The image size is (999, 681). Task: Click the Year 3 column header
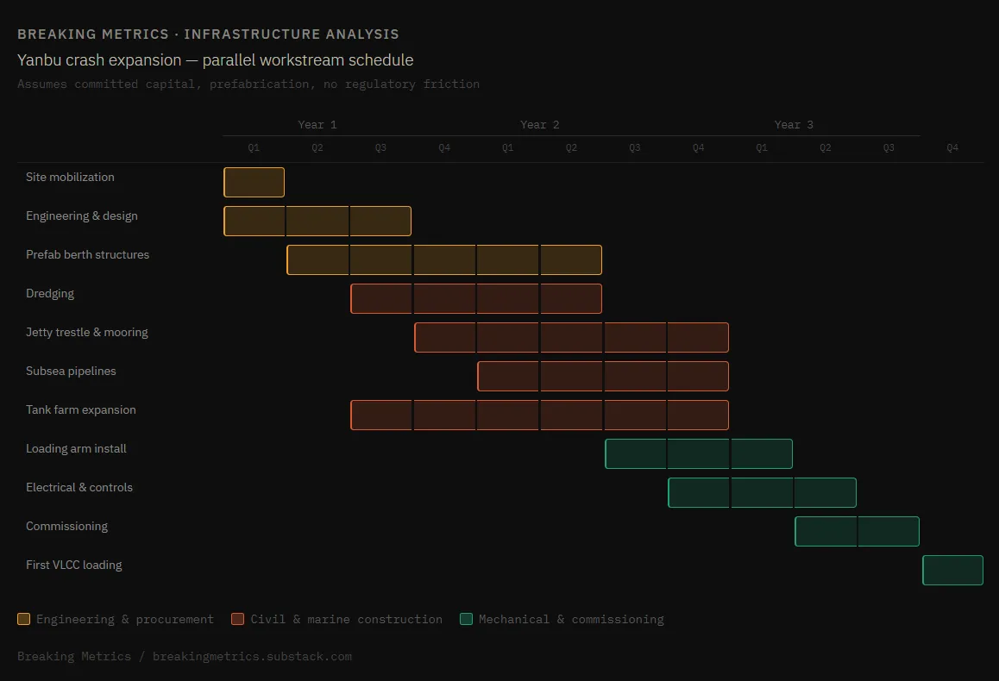click(x=794, y=124)
